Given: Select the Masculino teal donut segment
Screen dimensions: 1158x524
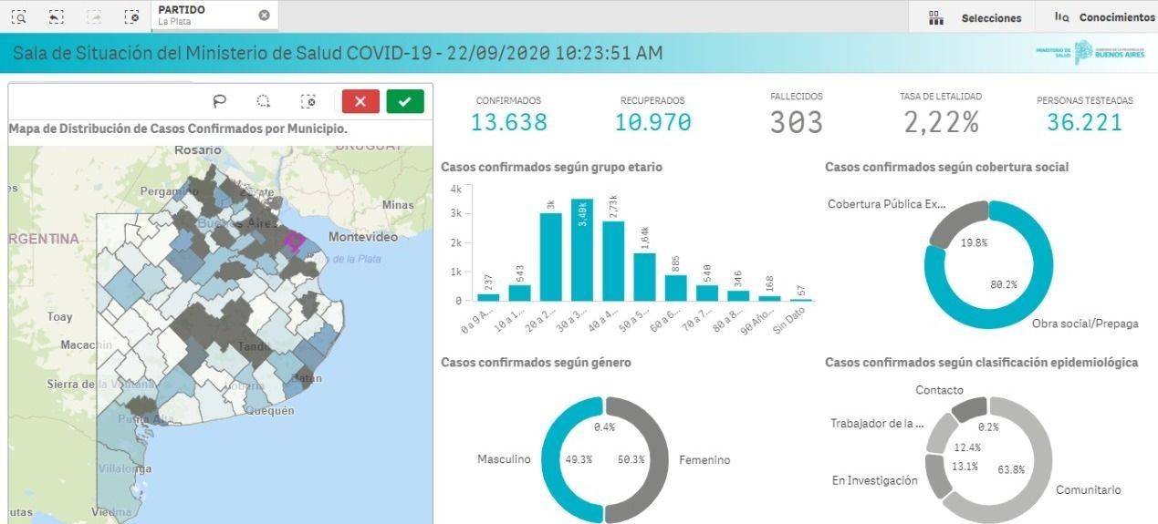Looking at the screenshot, I should click(554, 460).
